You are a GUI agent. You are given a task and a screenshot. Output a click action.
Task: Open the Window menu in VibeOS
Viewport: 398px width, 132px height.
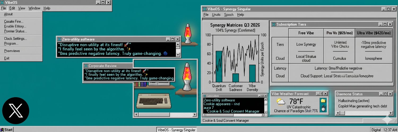(34, 8)
